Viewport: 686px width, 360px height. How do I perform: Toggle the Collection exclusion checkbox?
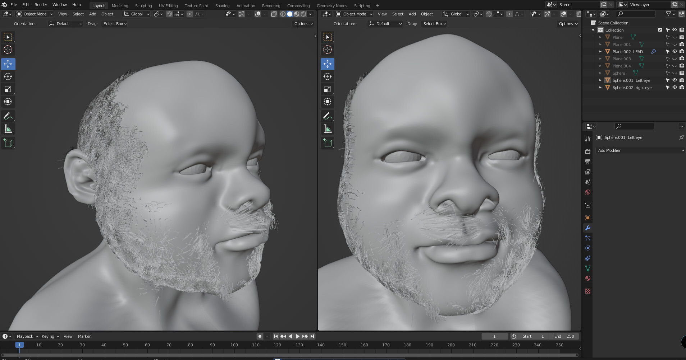660,30
